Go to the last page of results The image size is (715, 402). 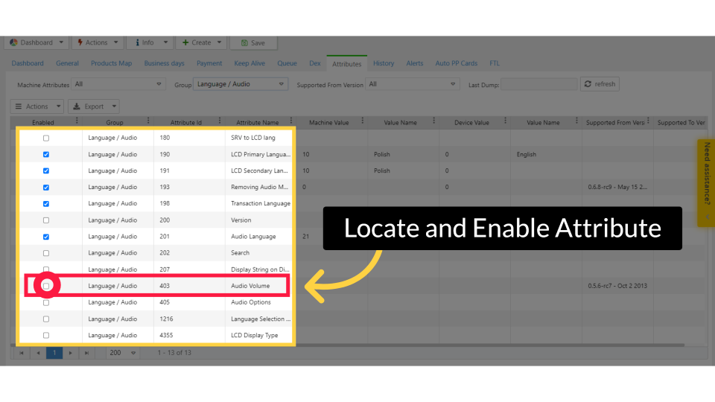click(x=87, y=353)
